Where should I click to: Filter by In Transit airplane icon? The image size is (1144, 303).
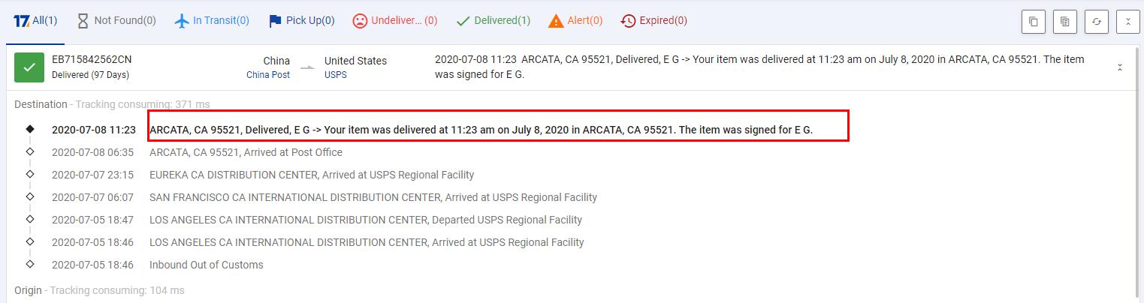point(182,21)
